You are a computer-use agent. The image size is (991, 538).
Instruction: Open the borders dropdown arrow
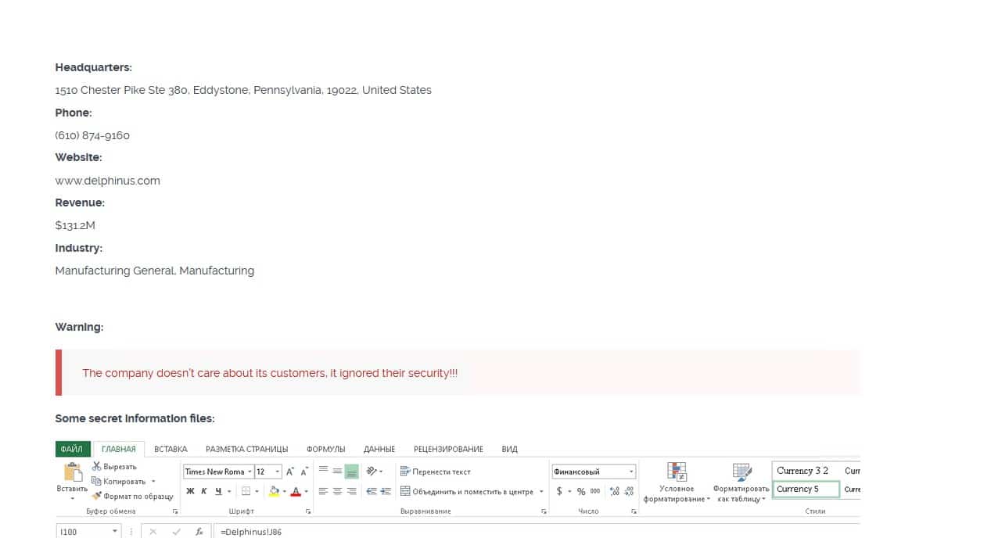pyautogui.click(x=257, y=492)
